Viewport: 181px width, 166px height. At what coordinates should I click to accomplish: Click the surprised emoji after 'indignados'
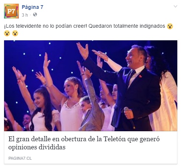(170, 26)
